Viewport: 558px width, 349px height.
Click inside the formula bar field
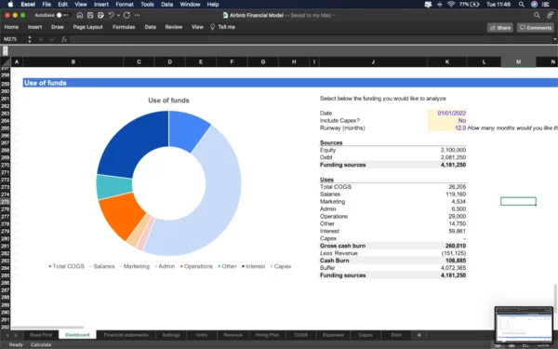[311, 39]
